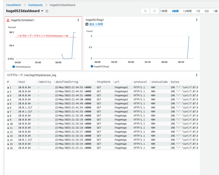
Task: Favorite the dashboard with the star icon
Action: click(x=47, y=11)
